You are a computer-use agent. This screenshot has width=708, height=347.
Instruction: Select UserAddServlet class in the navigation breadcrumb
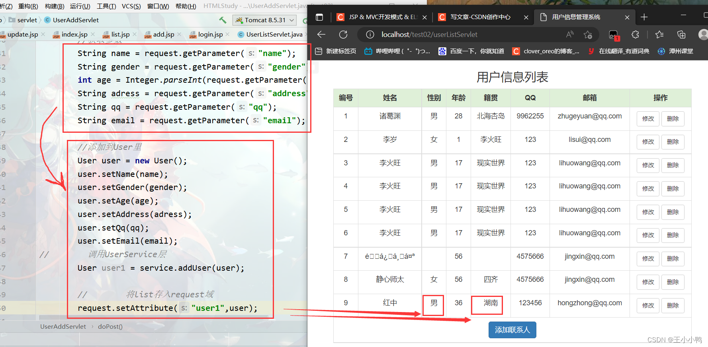click(72, 20)
